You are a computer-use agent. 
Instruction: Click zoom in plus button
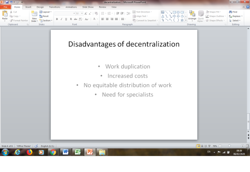coord(242,146)
